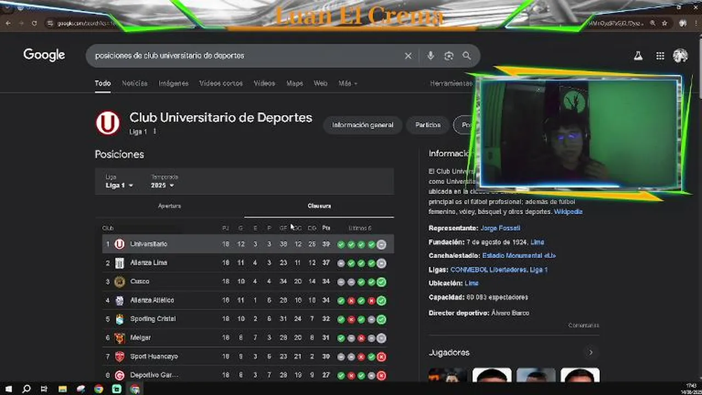The width and height of the screenshot is (702, 395).
Task: Open the Jorge Fossati link
Action: [x=500, y=228]
